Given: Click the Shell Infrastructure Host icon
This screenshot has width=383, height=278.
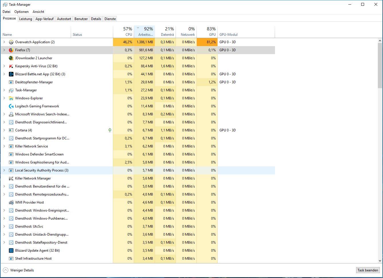Looking at the screenshot, I should pyautogui.click(x=11, y=259).
